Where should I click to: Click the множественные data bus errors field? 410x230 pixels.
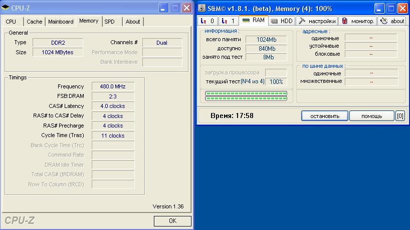click(371, 82)
